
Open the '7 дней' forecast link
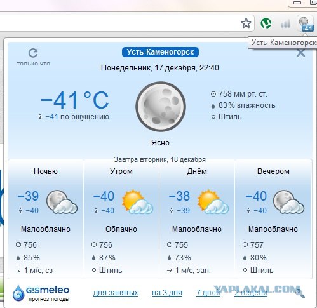pyautogui.click(x=208, y=293)
